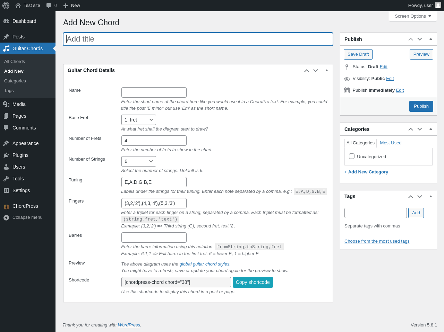
Task: Tick the Uncategorized category checkbox
Action: tap(352, 156)
